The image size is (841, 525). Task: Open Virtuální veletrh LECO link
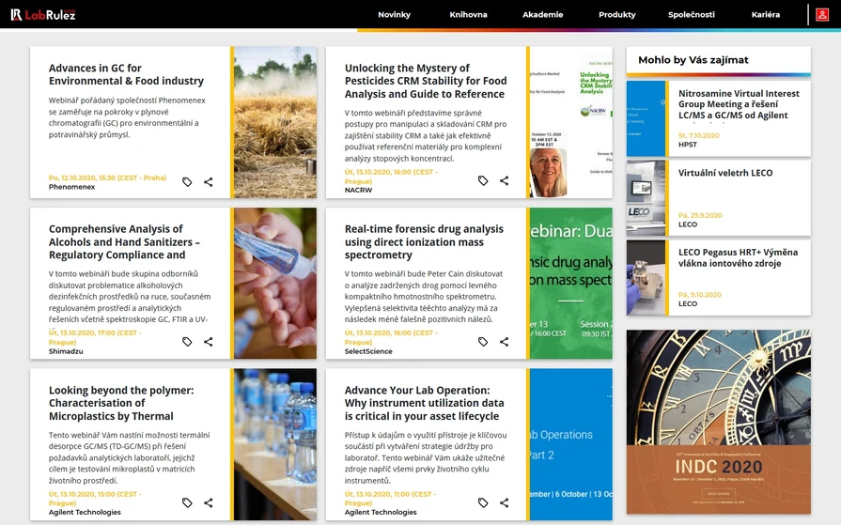pos(724,173)
